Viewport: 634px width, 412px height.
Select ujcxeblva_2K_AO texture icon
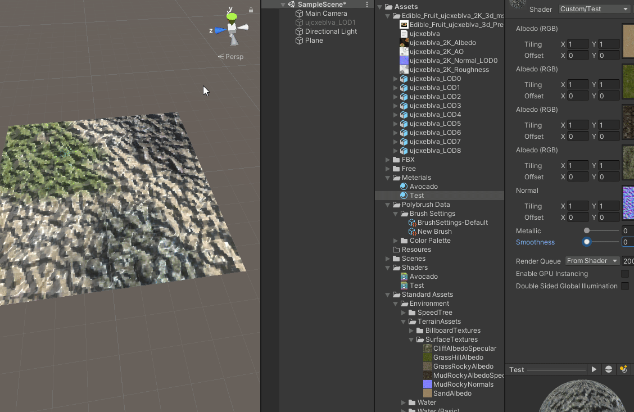point(404,52)
